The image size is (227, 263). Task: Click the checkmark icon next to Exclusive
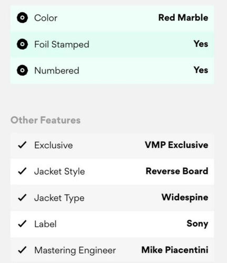(x=22, y=145)
